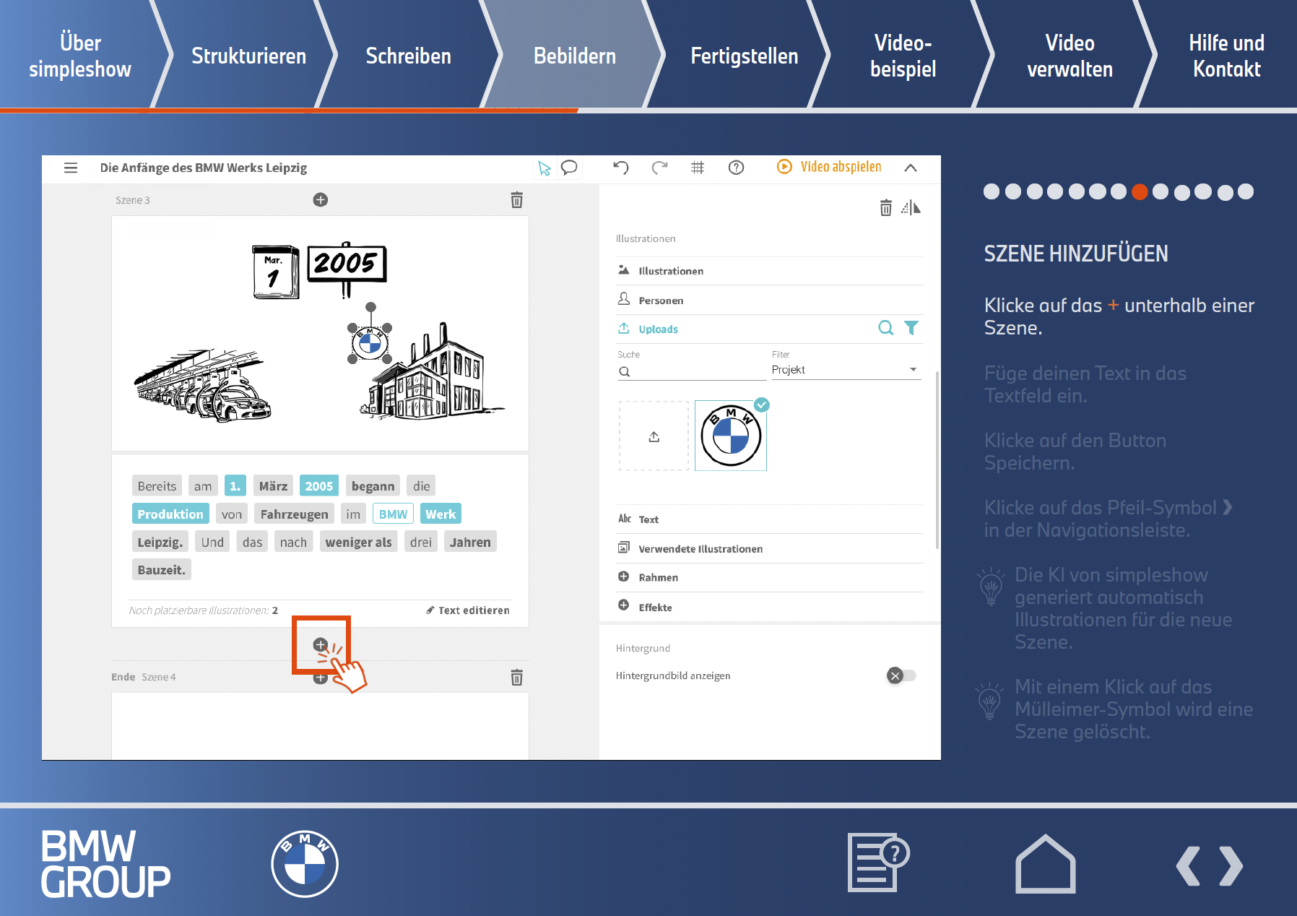
Task: Select the uploaded BMW logo thumbnail
Action: (730, 436)
